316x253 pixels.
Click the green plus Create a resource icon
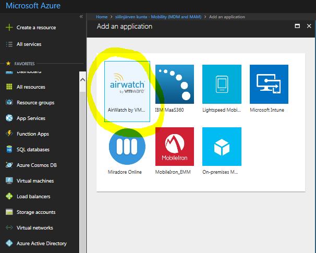tap(9, 27)
